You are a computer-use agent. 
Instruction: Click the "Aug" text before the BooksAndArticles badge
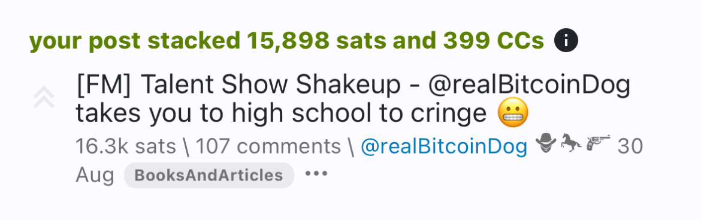point(95,176)
